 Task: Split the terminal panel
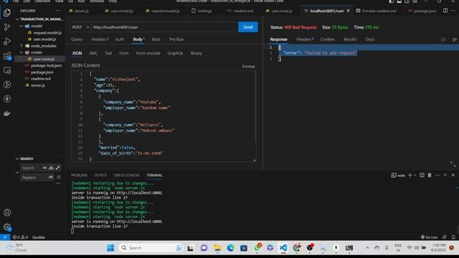422,175
